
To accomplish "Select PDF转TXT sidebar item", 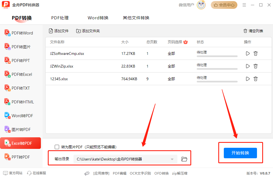I will [20, 88].
